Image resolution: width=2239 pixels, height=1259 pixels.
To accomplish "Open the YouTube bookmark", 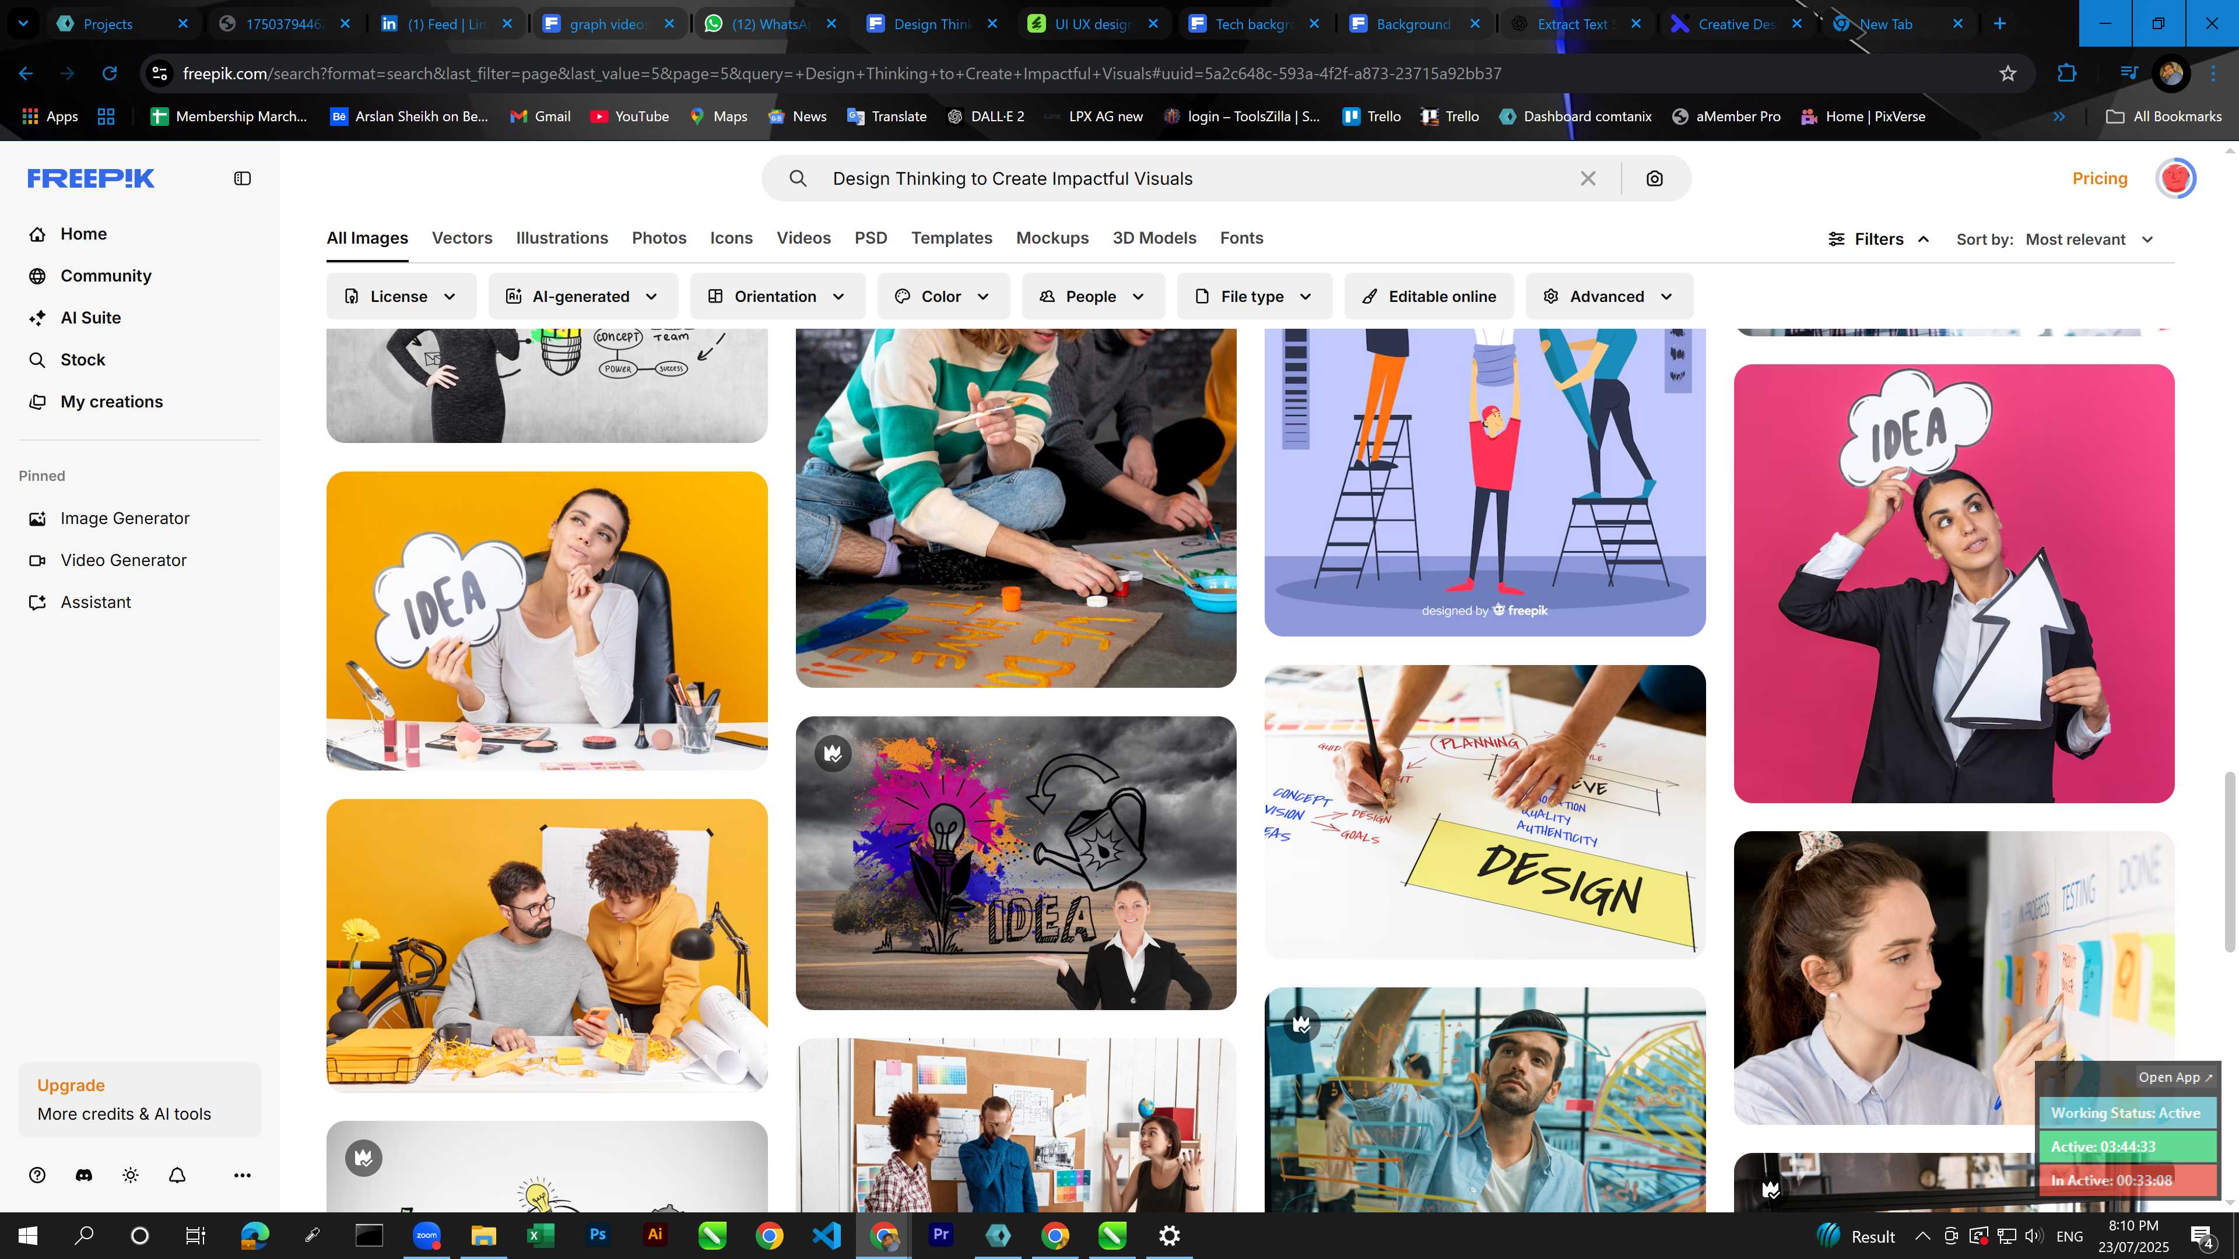I will (x=629, y=117).
